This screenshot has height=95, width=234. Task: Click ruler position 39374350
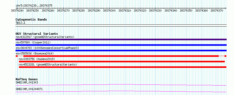(186, 11)
